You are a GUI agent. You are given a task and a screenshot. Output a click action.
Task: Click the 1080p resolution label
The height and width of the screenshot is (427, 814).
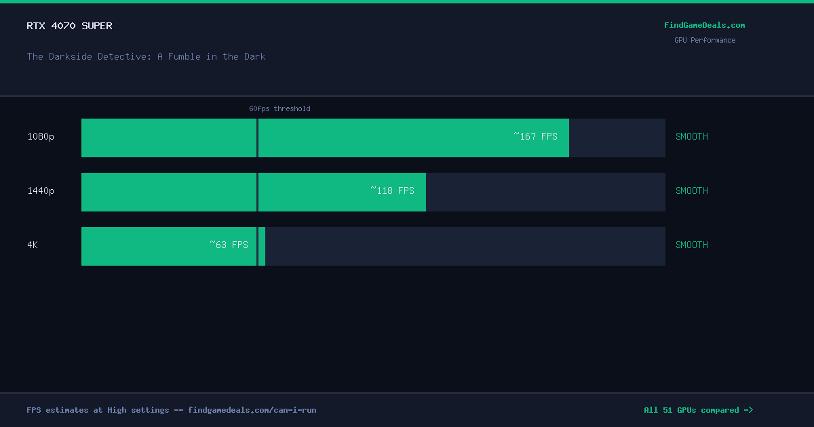click(x=41, y=136)
